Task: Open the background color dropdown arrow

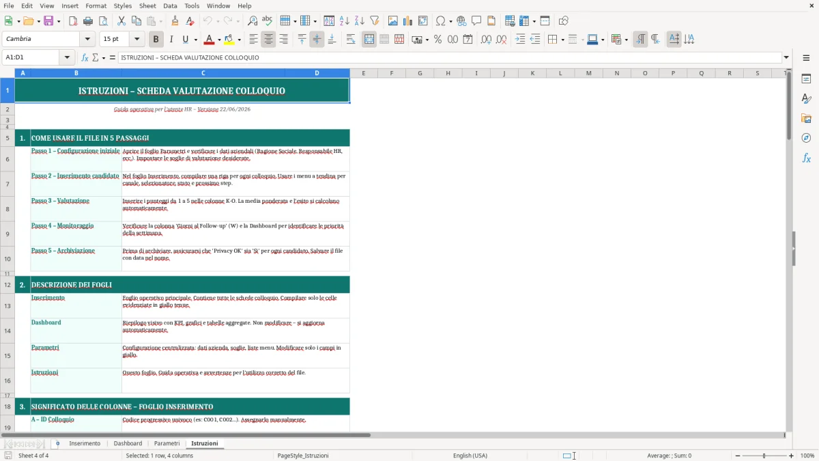Action: pos(239,40)
